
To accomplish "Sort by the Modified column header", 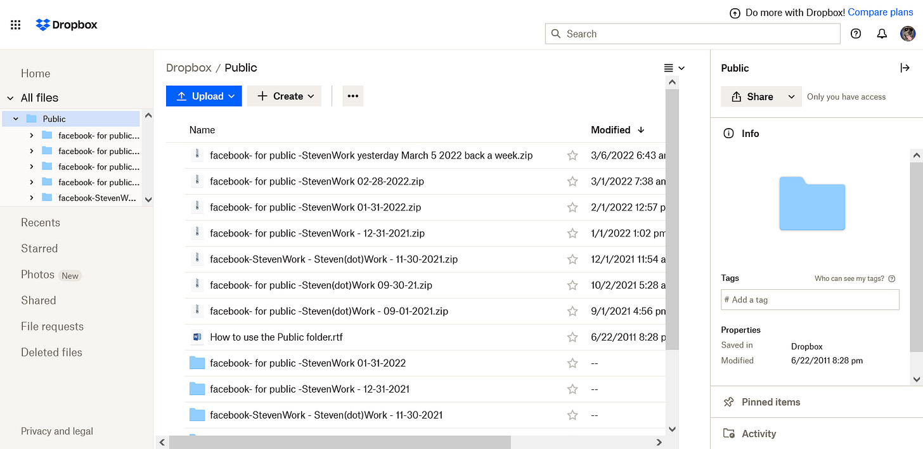I will click(x=617, y=129).
